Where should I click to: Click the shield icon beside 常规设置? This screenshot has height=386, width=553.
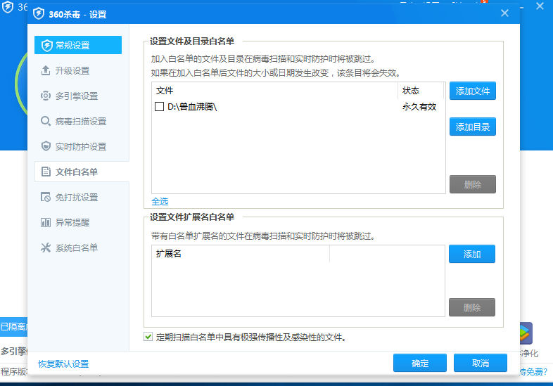[x=46, y=46]
